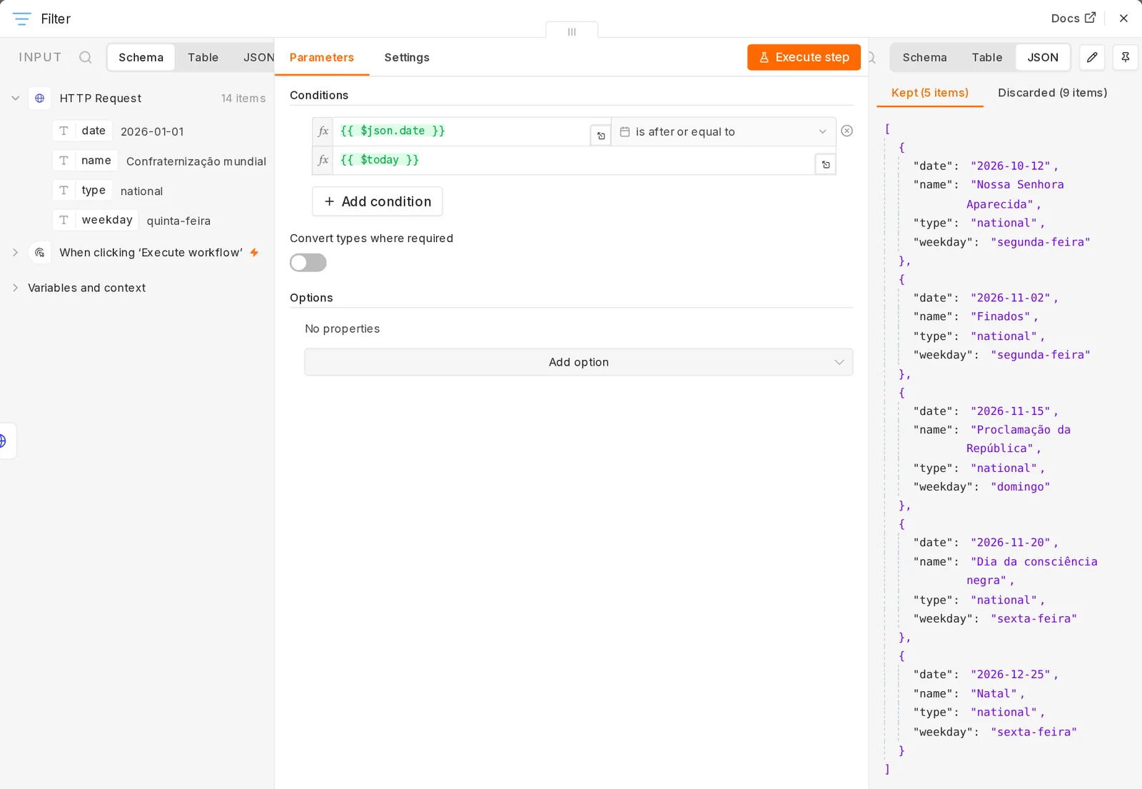Close the Filter node panel

coord(1123,19)
